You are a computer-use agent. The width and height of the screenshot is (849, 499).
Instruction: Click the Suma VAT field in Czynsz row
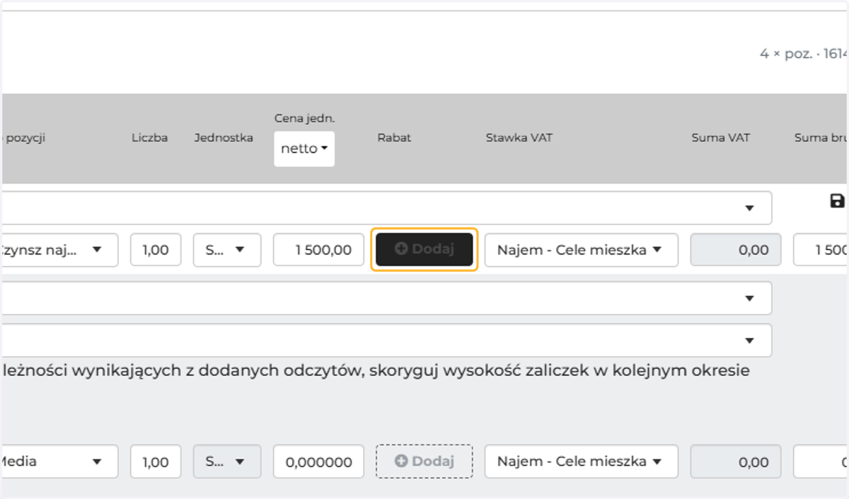coord(736,249)
